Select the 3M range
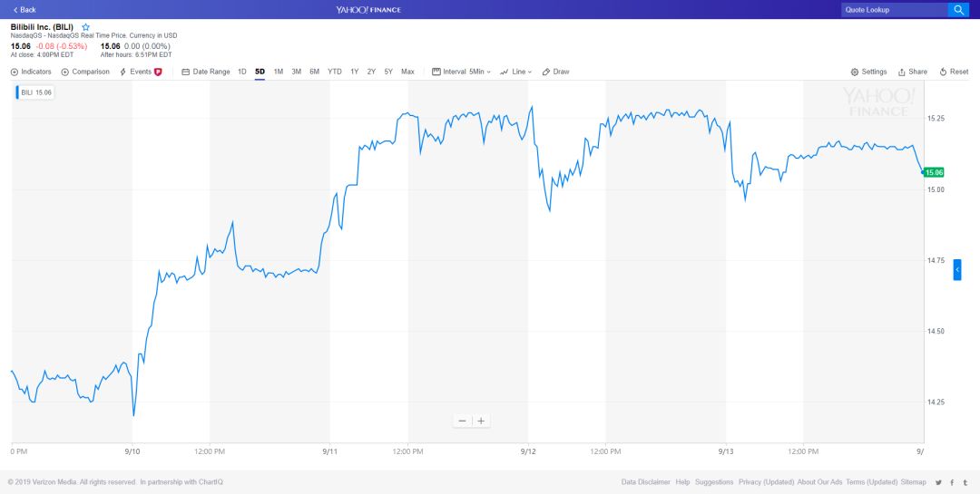 click(296, 72)
